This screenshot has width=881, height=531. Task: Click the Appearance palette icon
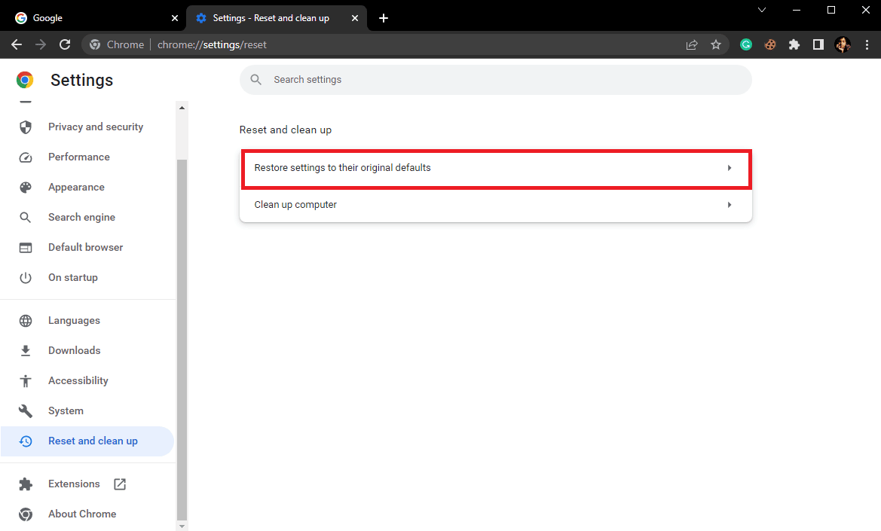pyautogui.click(x=26, y=188)
